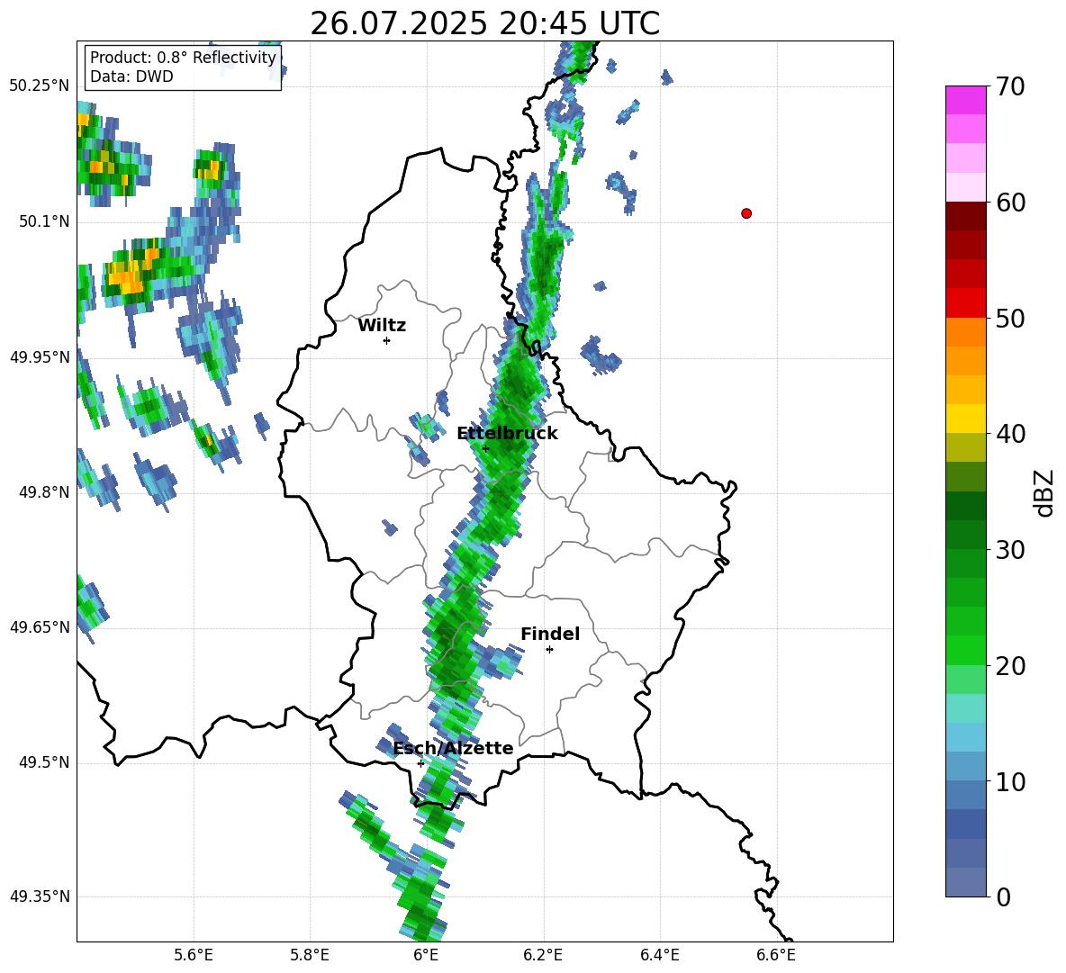1066x973 pixels.
Task: Click the 49.8°N latitude label
Action: tap(43, 492)
